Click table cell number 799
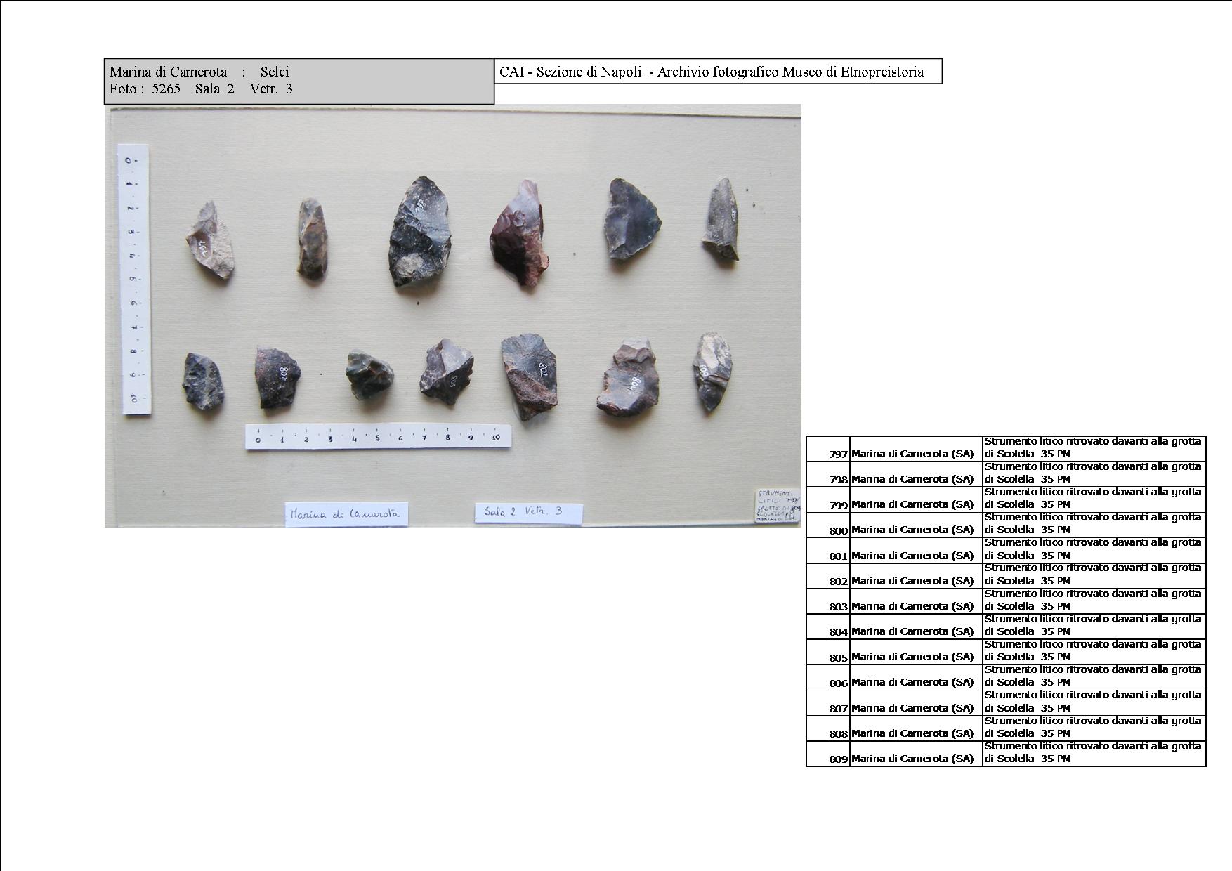The height and width of the screenshot is (871, 1232). [828, 499]
